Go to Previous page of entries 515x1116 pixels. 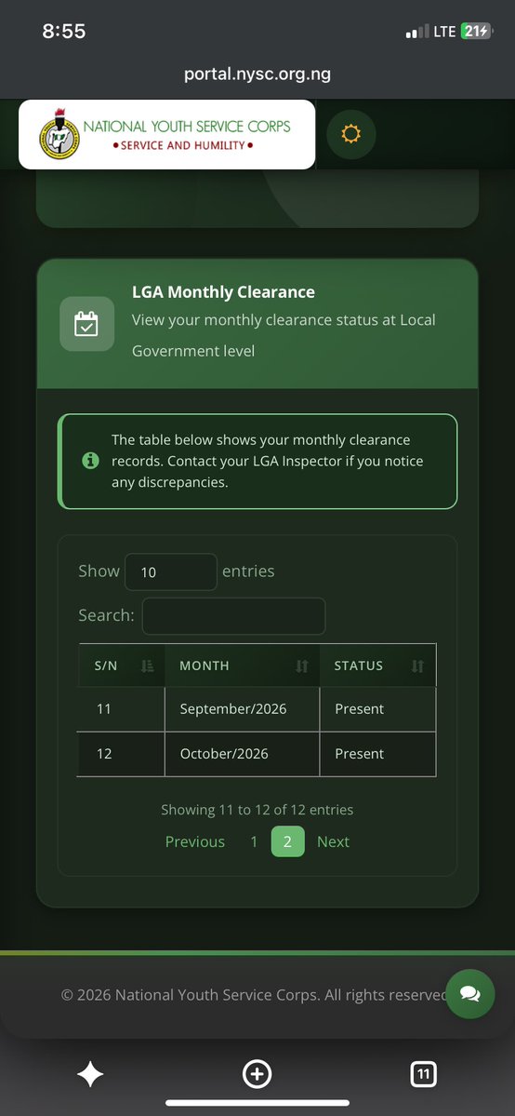tap(195, 841)
